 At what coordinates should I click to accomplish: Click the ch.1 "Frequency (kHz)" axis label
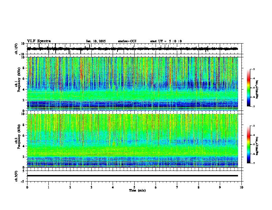pos(19,80)
